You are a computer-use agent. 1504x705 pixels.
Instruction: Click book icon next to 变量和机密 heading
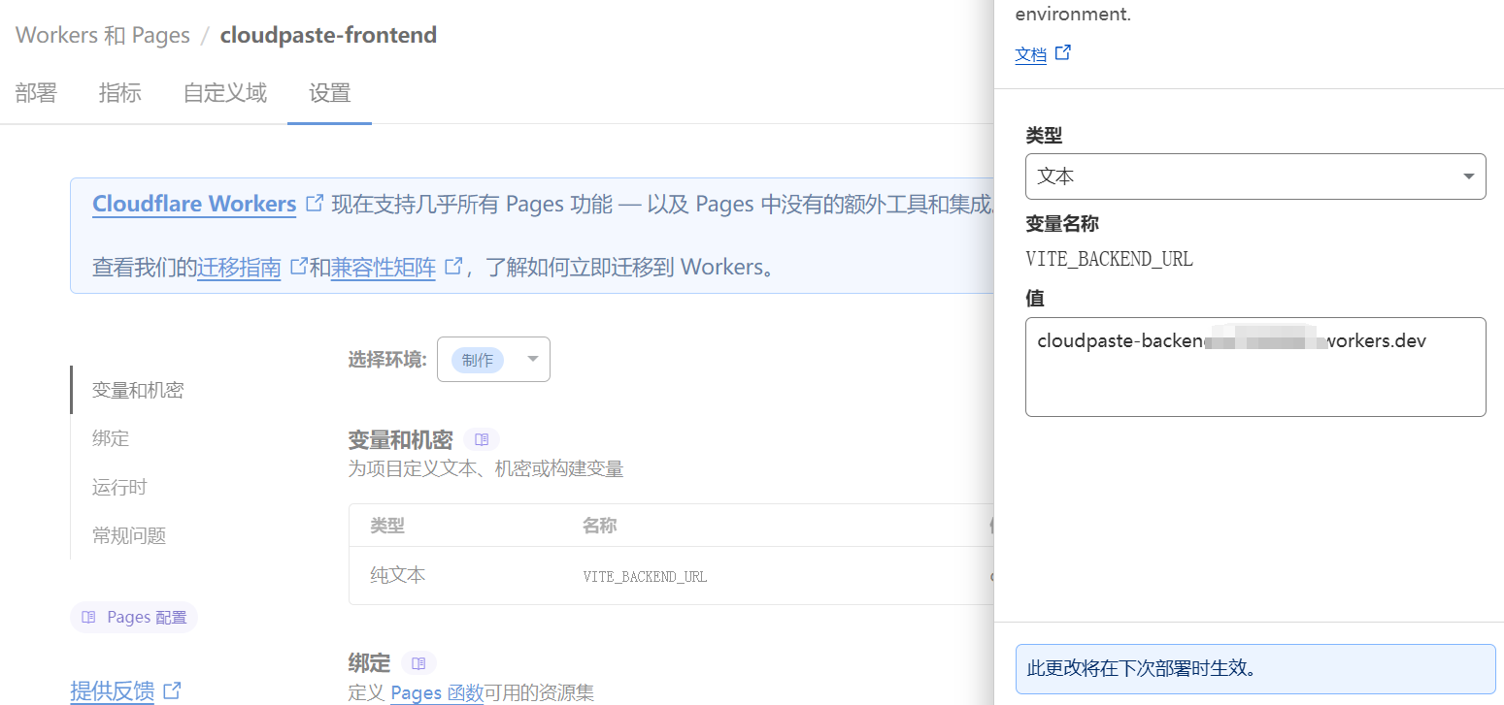coord(482,439)
